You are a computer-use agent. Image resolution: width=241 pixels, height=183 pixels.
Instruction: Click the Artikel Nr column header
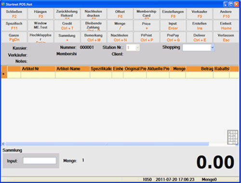click(x=38, y=69)
